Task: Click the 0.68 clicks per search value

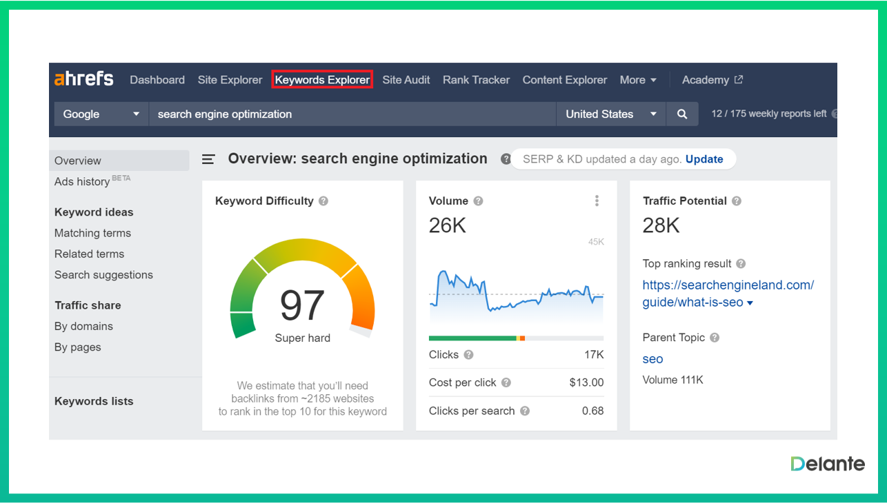Action: point(592,411)
